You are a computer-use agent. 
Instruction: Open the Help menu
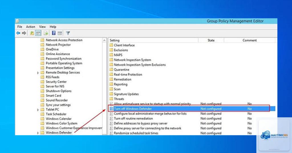point(53,27)
